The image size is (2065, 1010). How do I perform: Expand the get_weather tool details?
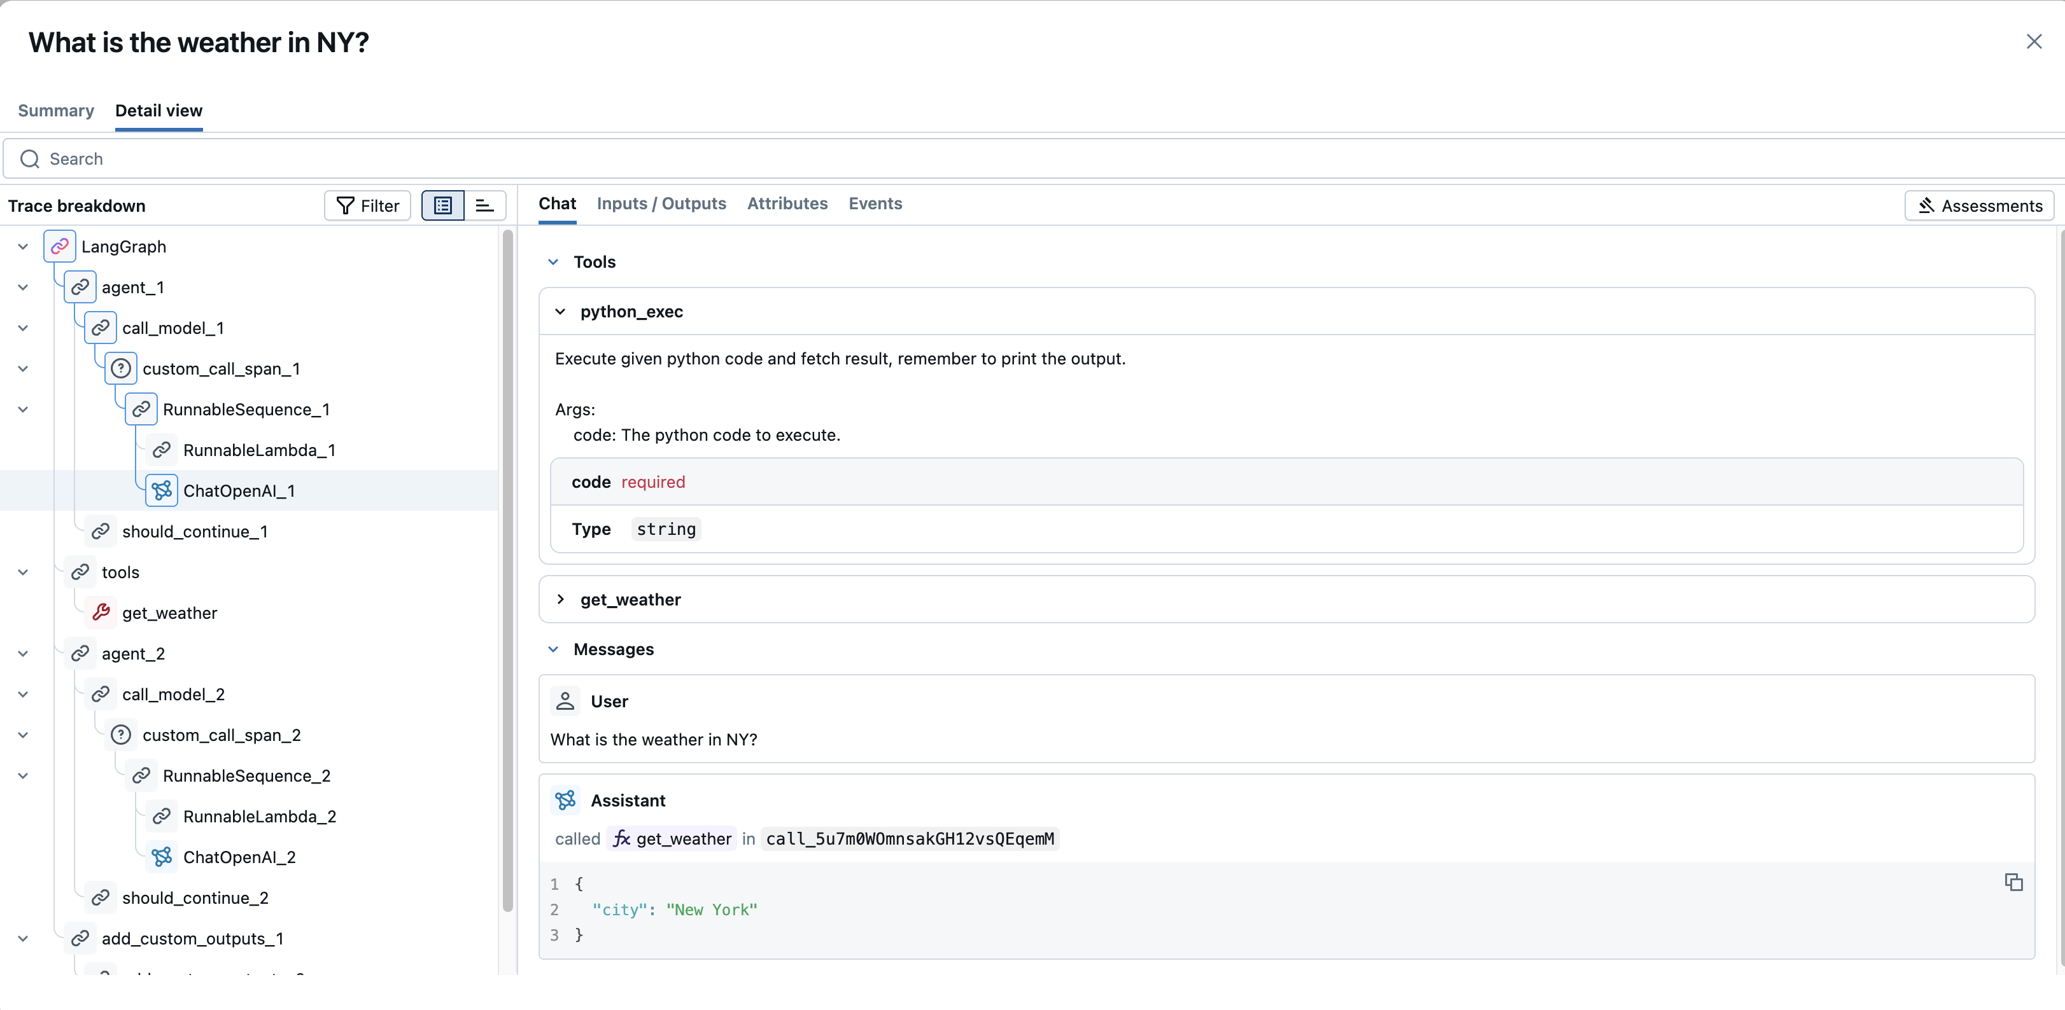(x=560, y=599)
